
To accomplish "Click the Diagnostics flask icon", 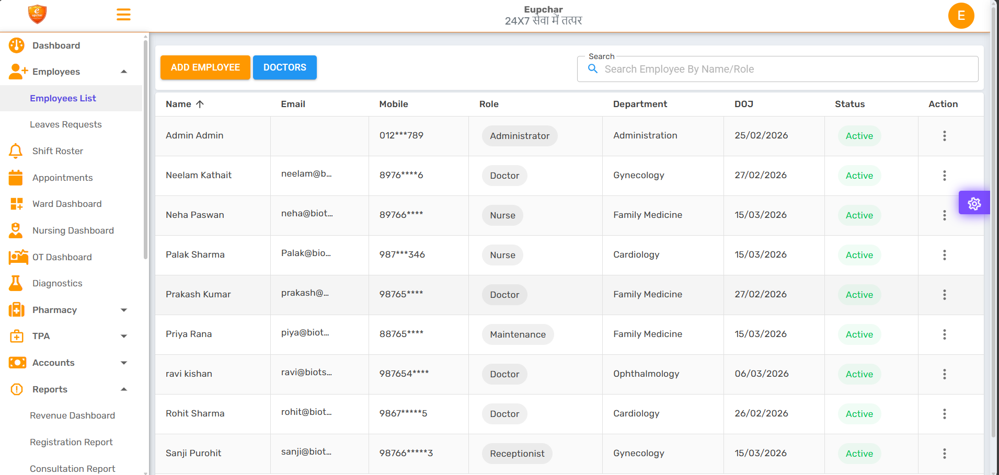I will 16,283.
